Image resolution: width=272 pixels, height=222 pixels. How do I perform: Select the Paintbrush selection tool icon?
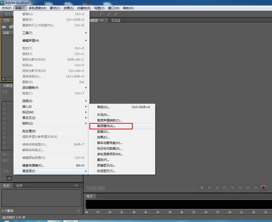tap(109, 14)
